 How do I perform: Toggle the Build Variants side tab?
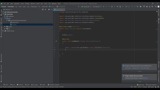(1, 58)
